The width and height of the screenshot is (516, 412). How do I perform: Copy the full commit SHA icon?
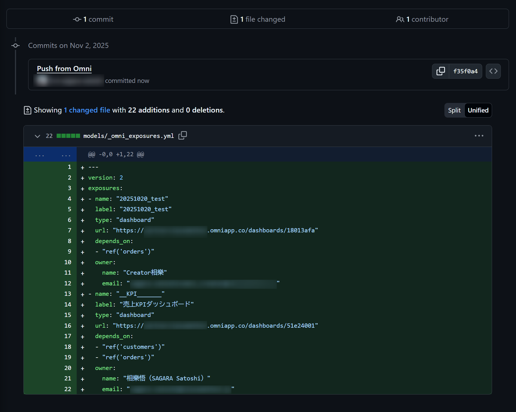440,71
